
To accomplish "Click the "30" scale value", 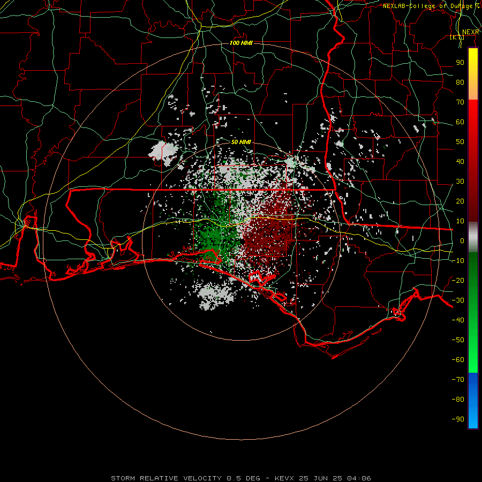I will point(460,182).
